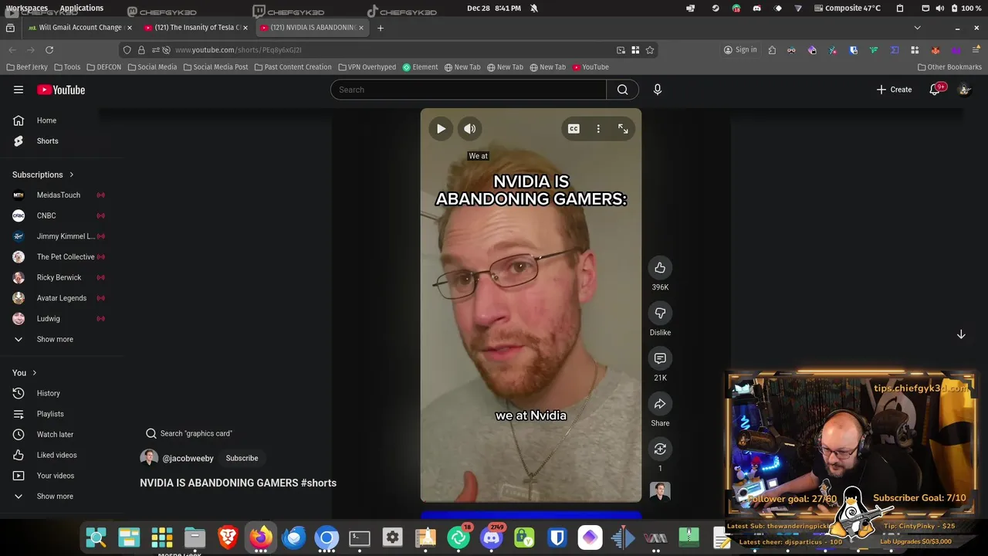Open the @jacobweeby channel link
Image resolution: width=988 pixels, height=556 pixels.
188,459
